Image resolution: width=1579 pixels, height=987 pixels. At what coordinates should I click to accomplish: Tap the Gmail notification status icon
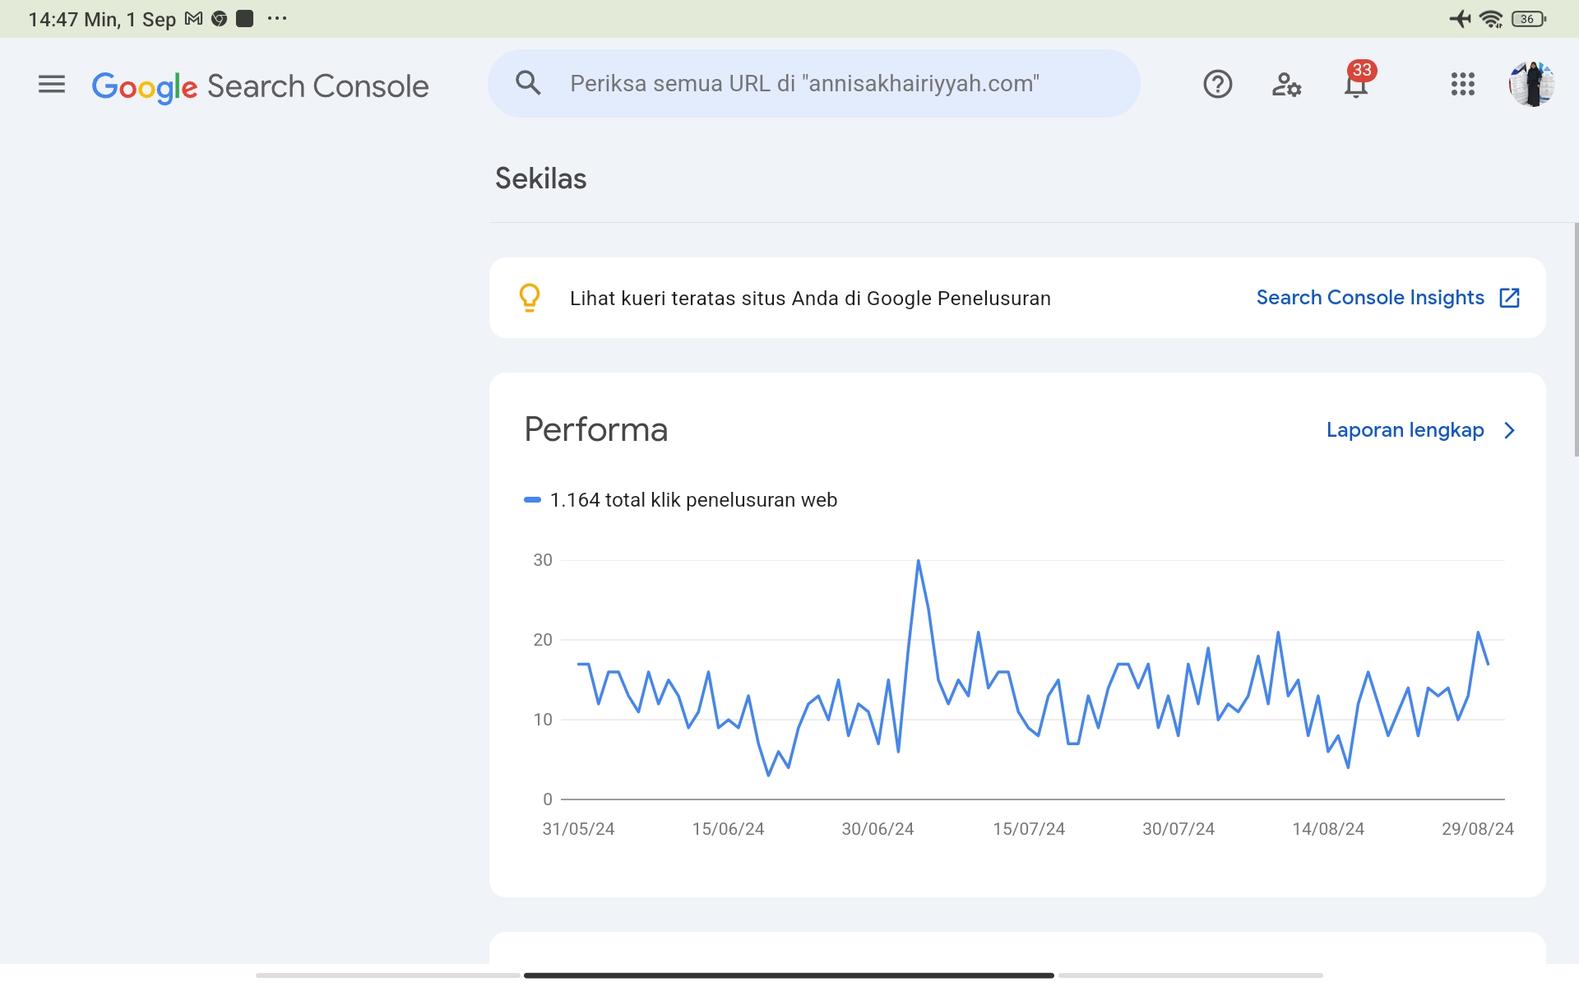[194, 19]
